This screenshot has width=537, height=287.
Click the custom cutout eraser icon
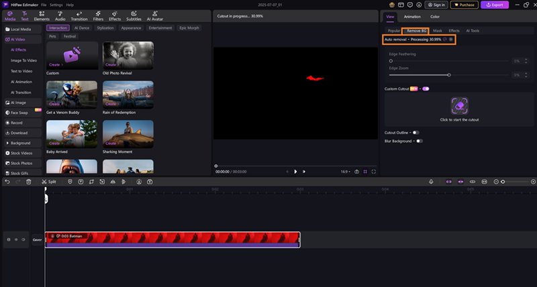coord(459,106)
